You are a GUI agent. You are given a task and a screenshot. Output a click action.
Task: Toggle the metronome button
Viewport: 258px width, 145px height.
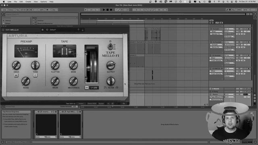click(47, 10)
